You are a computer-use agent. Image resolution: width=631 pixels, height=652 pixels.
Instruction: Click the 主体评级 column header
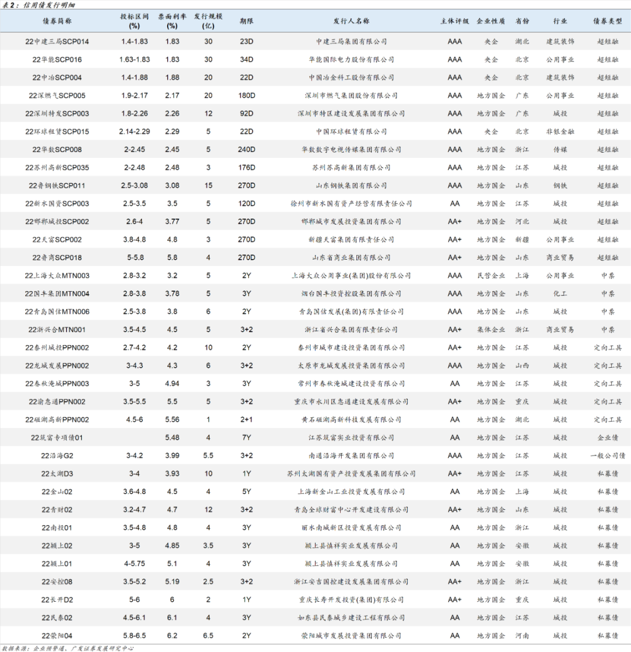pyautogui.click(x=455, y=21)
